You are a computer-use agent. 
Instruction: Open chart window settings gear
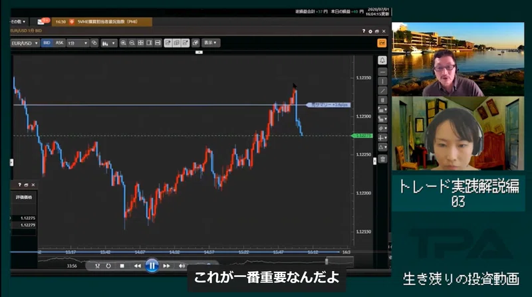pyautogui.click(x=370, y=31)
